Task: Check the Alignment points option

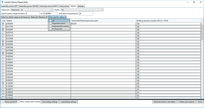Action: pos(51,23)
